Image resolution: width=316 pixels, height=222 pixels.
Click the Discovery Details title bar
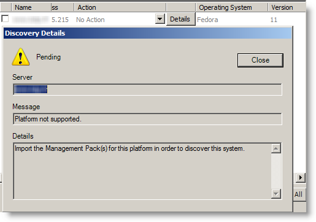click(x=147, y=33)
